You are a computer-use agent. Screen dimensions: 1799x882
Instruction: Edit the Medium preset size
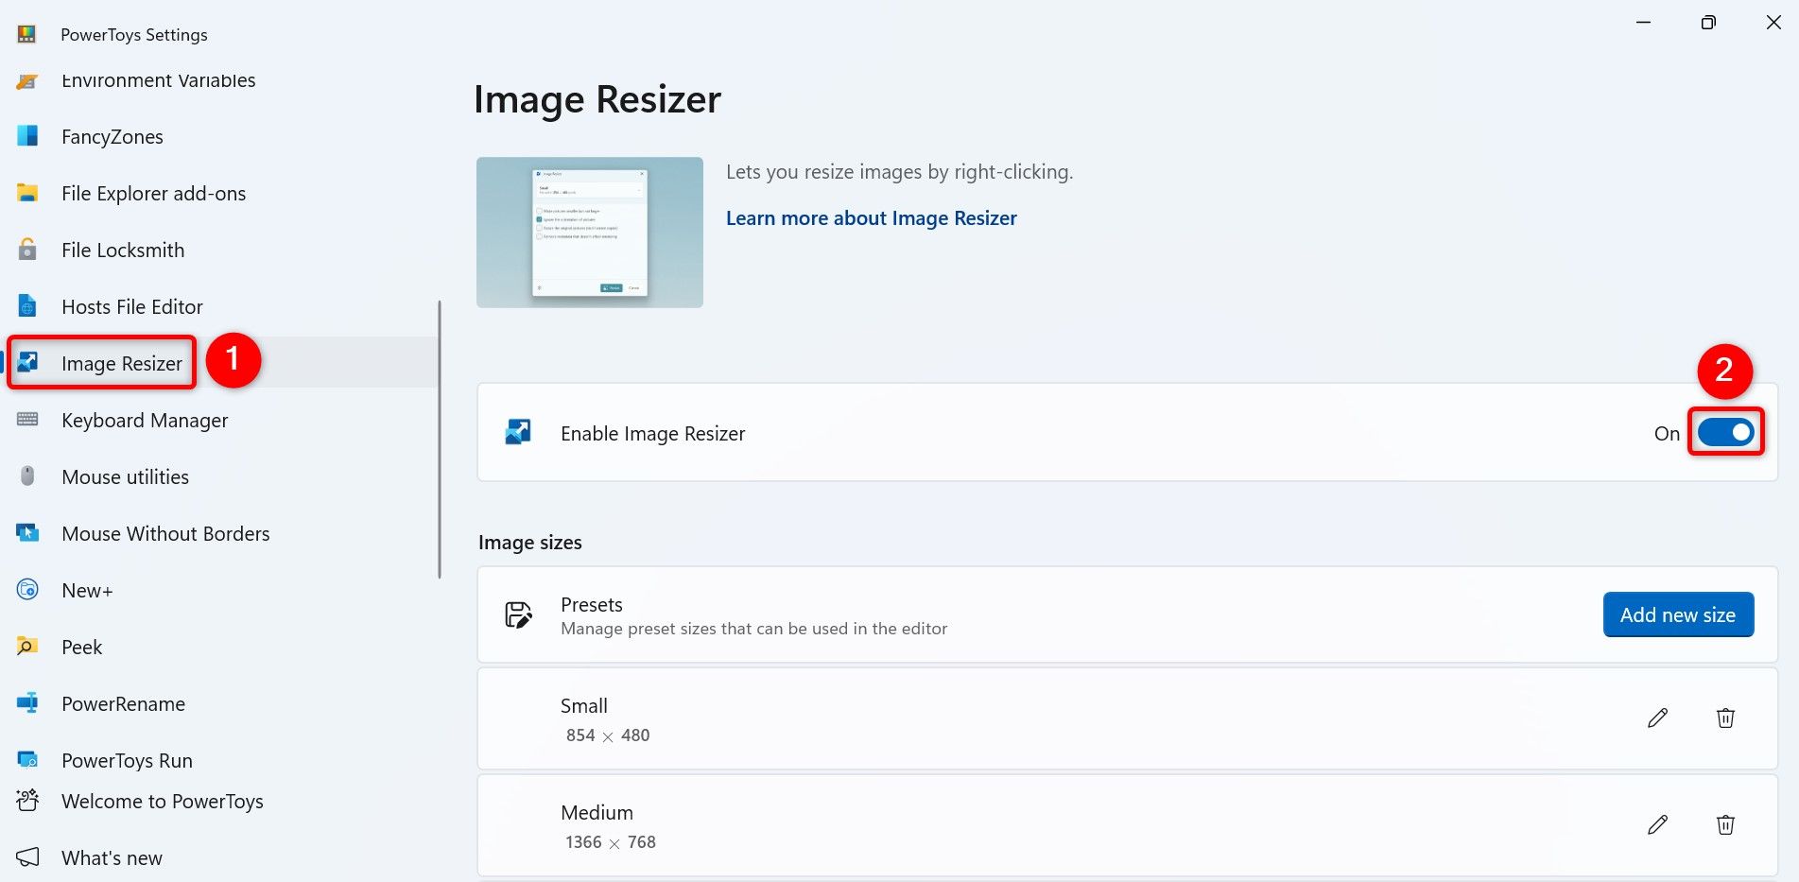(x=1657, y=824)
